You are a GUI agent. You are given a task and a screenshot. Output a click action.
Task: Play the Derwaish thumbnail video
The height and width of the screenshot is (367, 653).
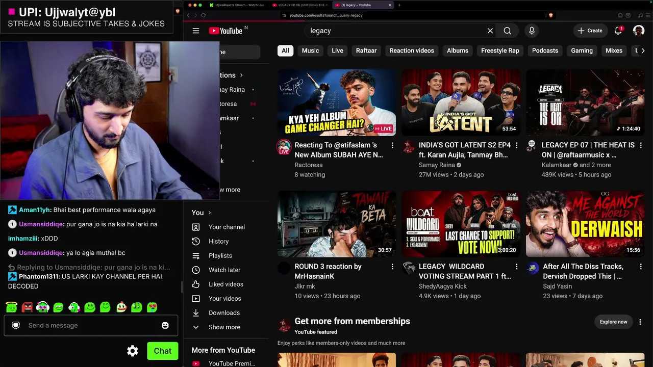[x=585, y=224]
